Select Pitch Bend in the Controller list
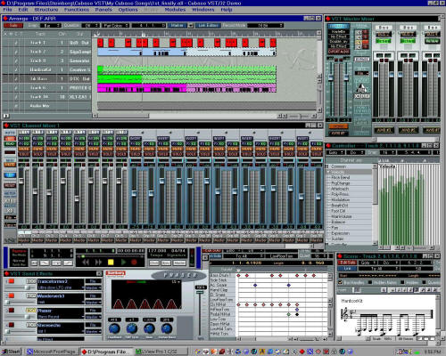 (341, 177)
